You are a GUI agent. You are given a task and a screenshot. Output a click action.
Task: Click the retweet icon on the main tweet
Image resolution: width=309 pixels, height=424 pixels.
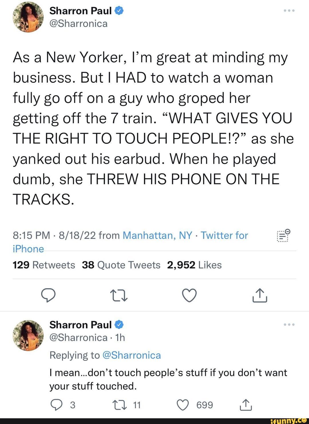coord(119,296)
